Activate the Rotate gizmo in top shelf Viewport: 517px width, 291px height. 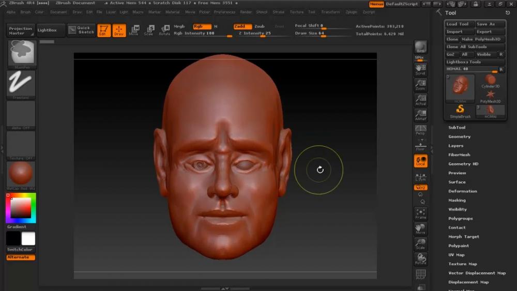click(164, 30)
